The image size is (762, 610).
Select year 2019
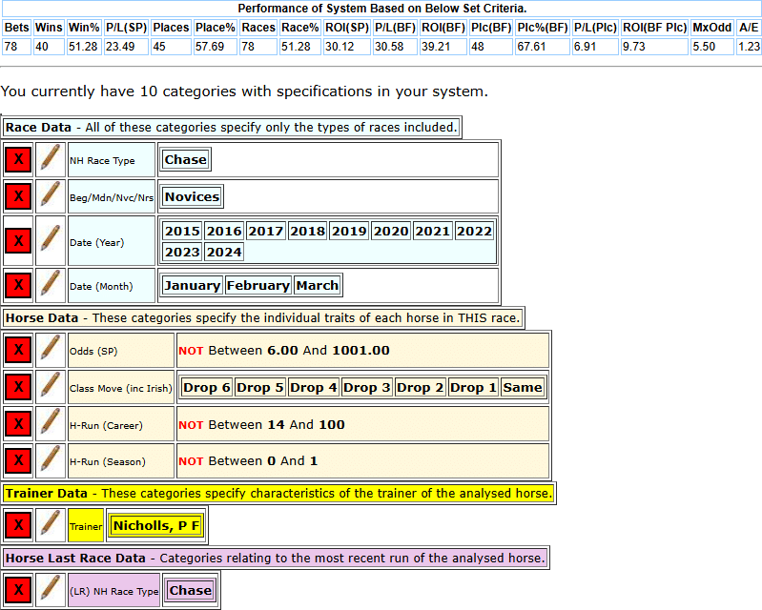(349, 231)
